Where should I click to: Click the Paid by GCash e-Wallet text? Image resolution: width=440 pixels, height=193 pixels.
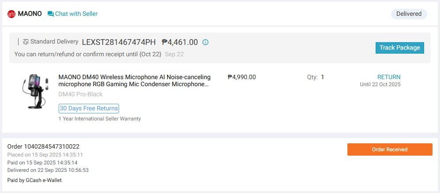pyautogui.click(x=34, y=180)
